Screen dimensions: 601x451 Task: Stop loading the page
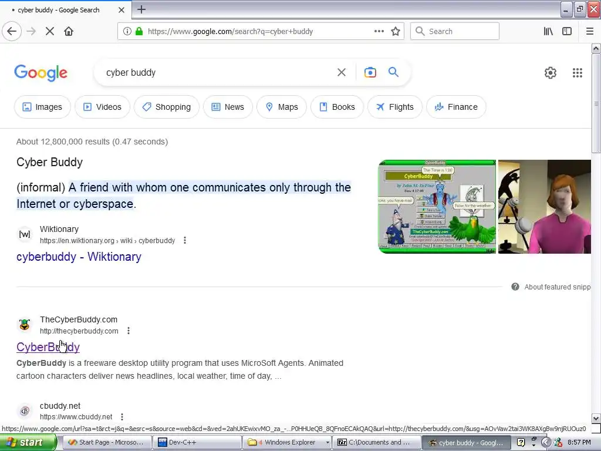pos(50,31)
